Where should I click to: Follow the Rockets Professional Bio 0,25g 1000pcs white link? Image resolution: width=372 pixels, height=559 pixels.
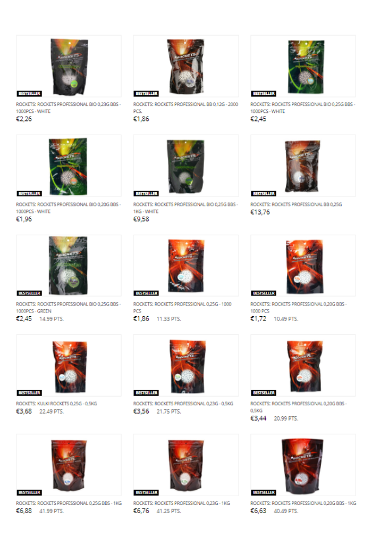302,108
